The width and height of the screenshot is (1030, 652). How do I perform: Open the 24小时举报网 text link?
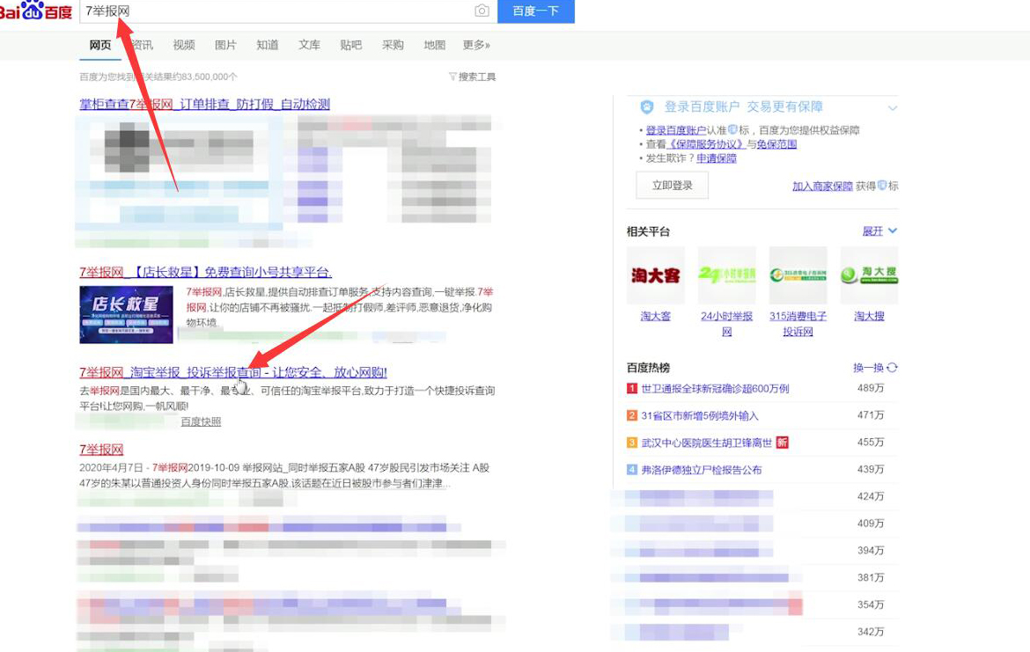tap(726, 324)
